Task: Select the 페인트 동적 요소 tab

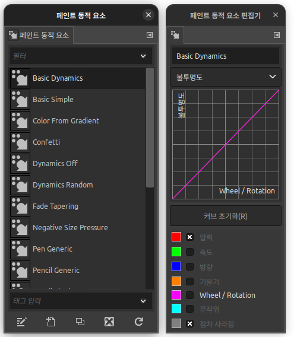Action: tap(39, 35)
